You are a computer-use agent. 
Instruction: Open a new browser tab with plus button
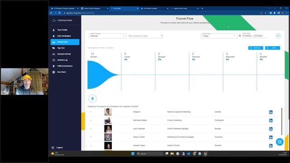(x=202, y=9)
